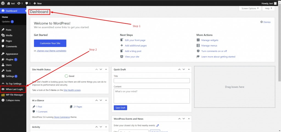Open the 1 Comment link
Viewport: 281px width, 132px height.
(42, 112)
